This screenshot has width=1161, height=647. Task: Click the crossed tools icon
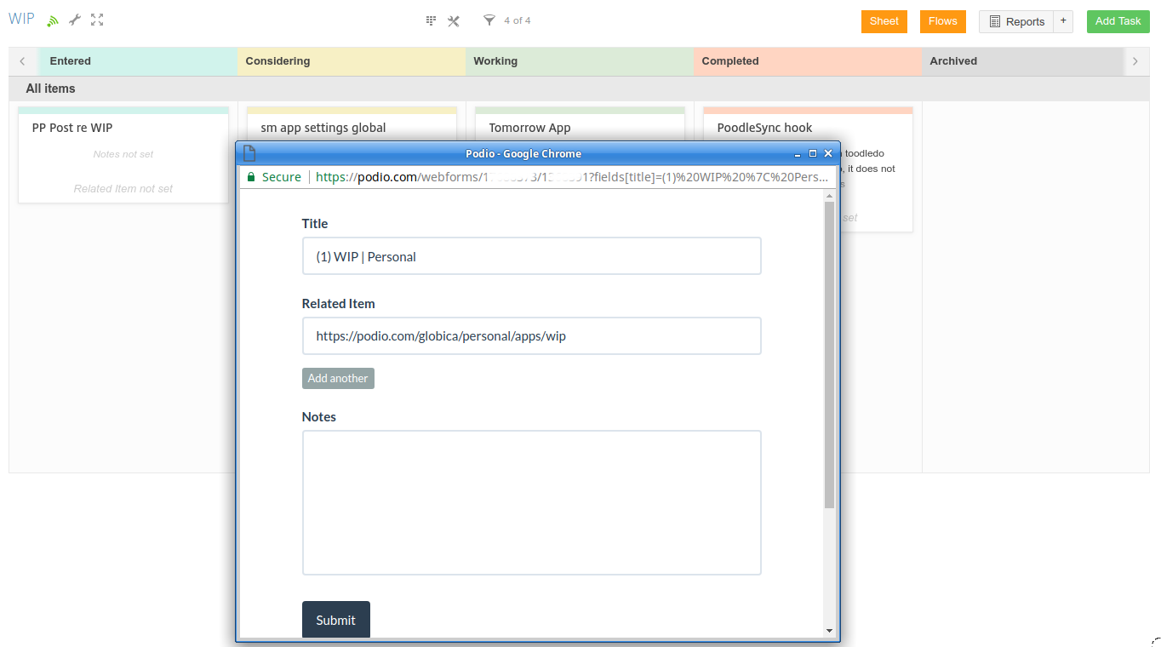(454, 20)
